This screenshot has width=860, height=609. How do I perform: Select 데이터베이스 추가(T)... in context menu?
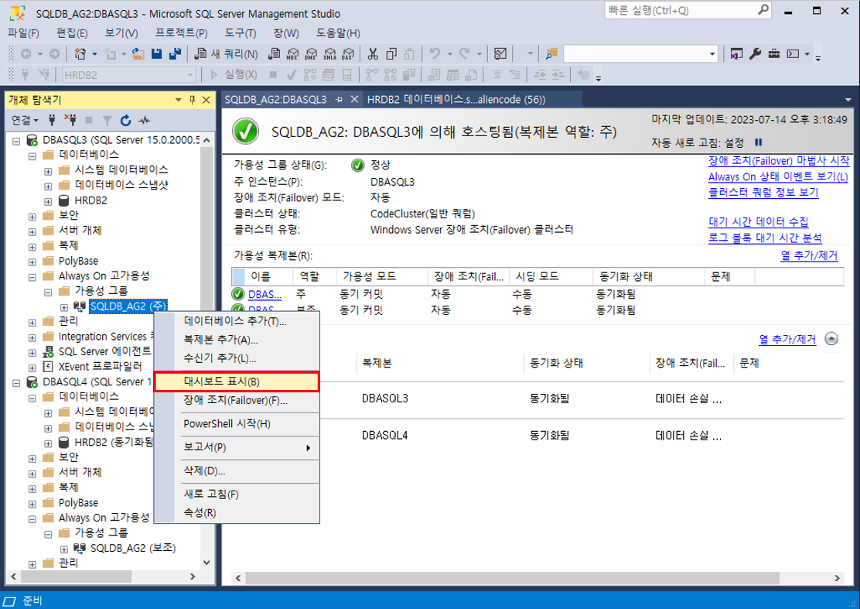[237, 321]
